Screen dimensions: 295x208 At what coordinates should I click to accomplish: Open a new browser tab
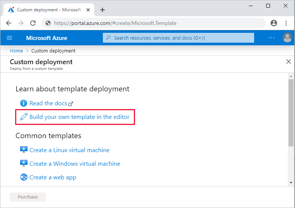coord(102,10)
